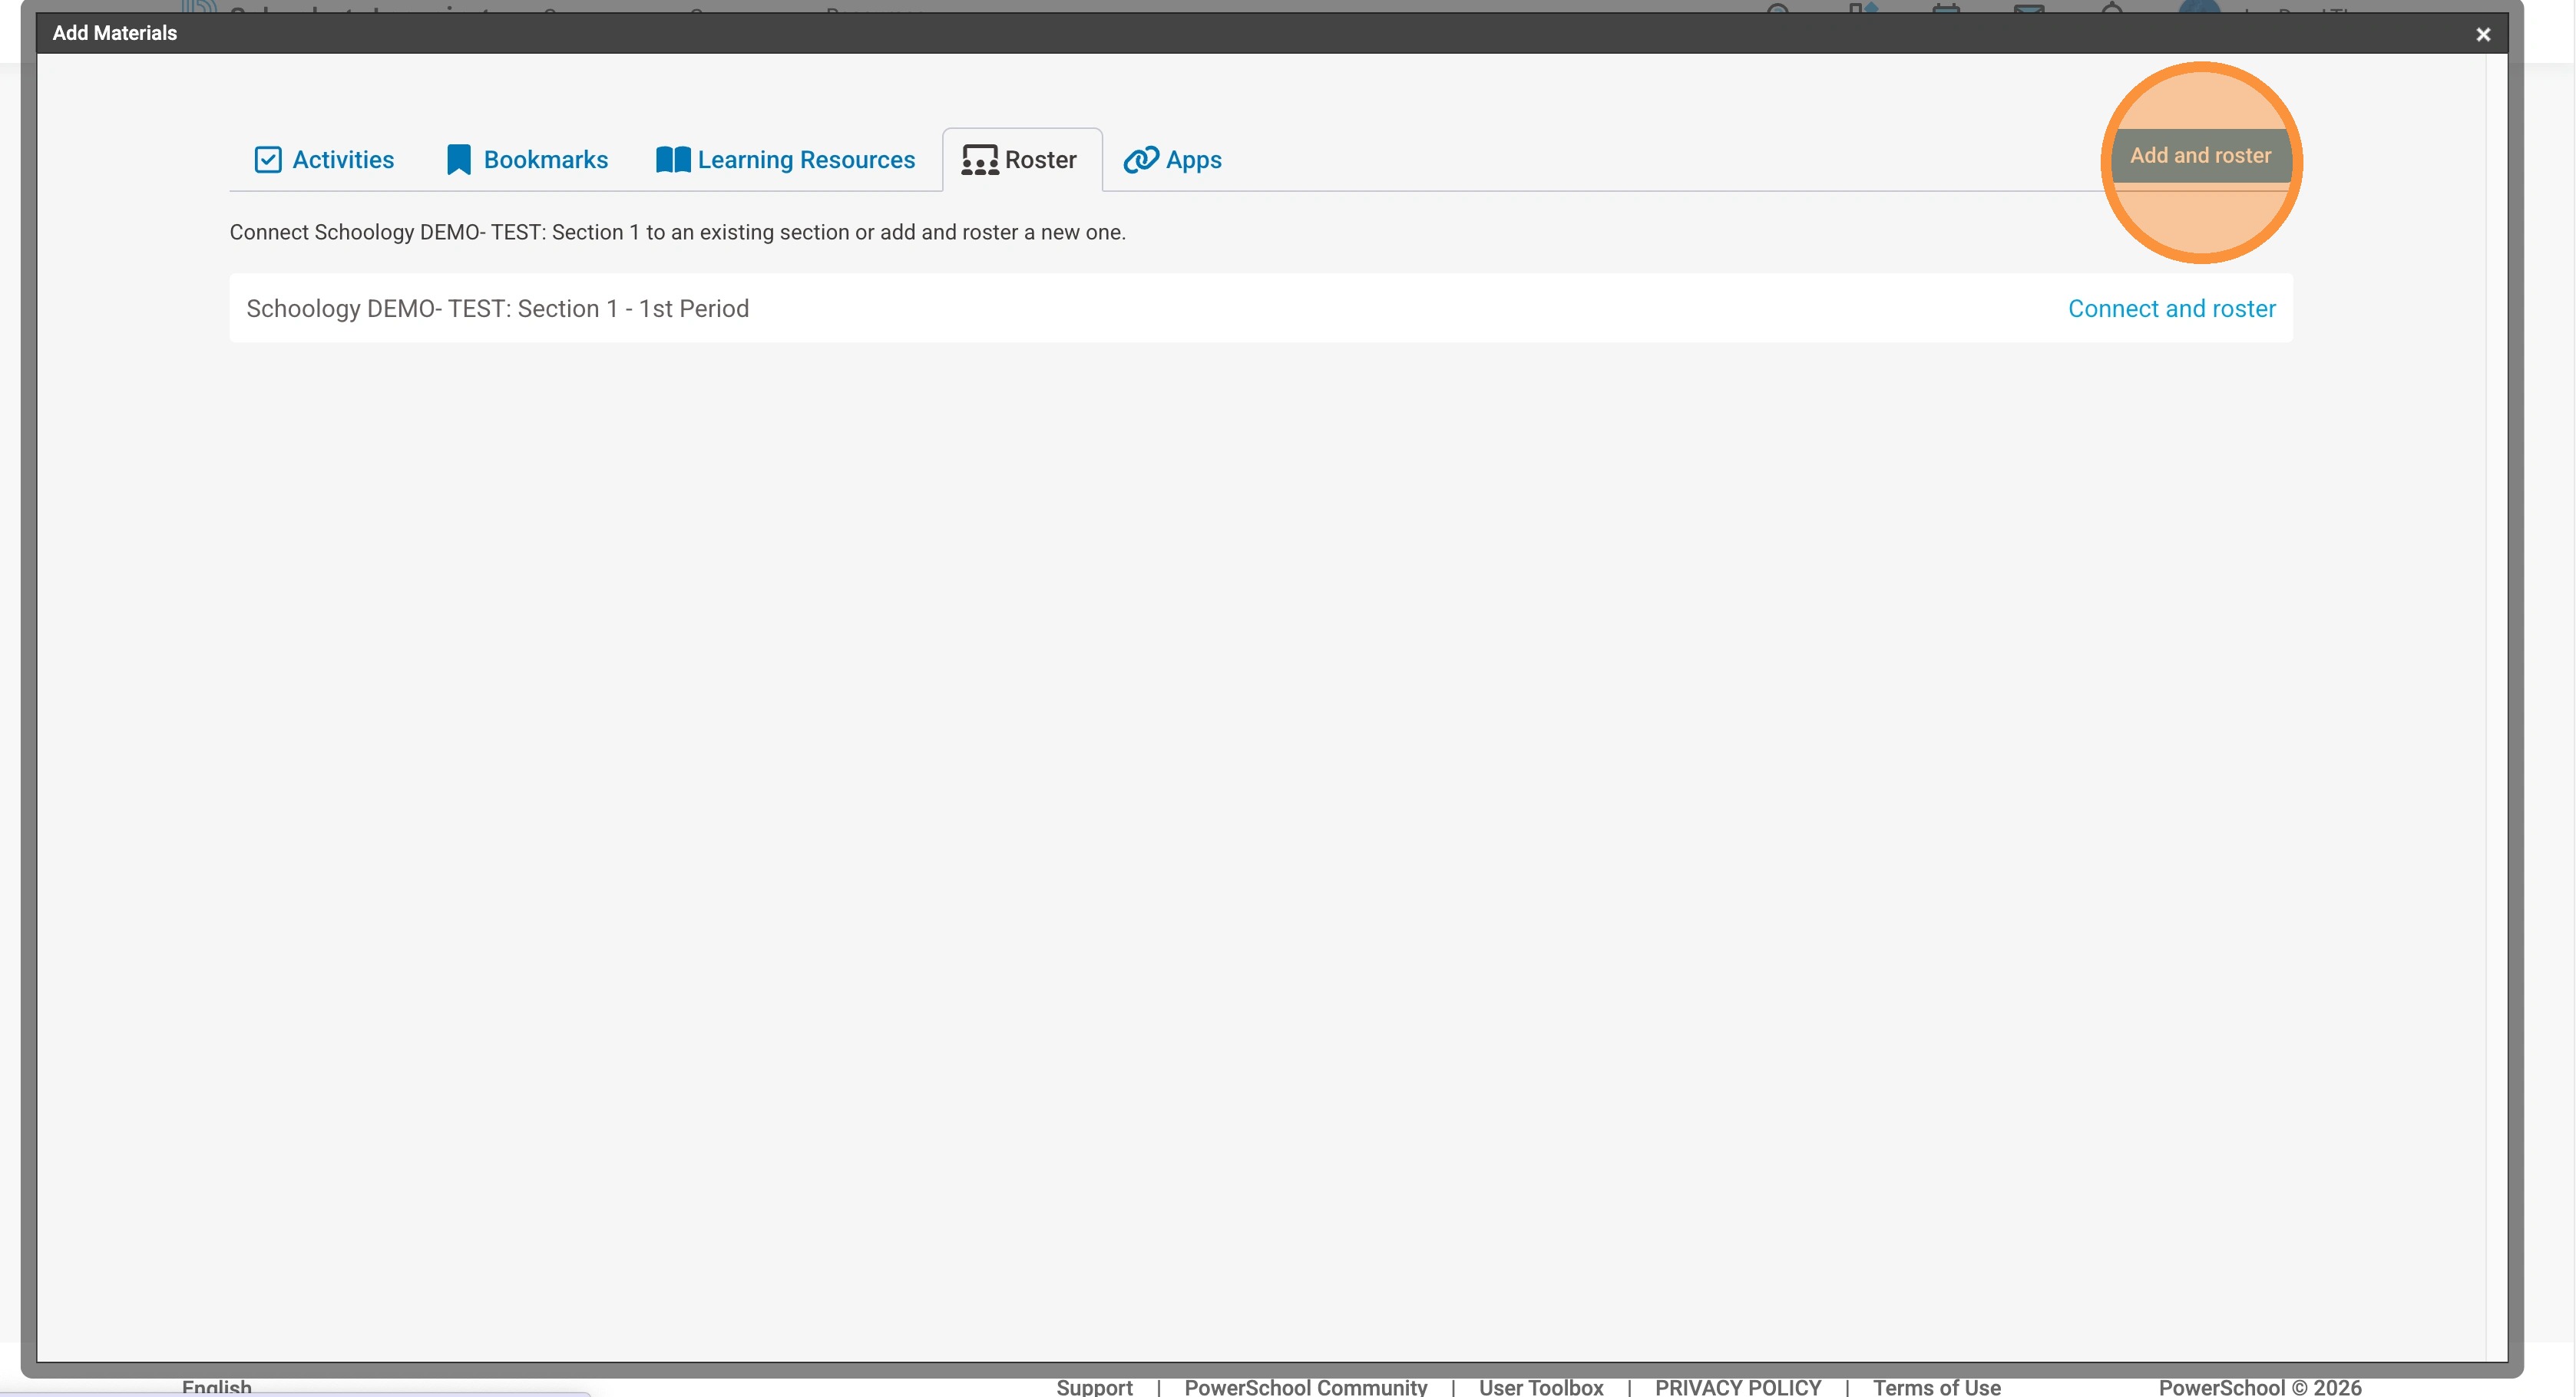This screenshot has width=2576, height=1397.
Task: Click the Connect and roster link
Action: (x=2171, y=309)
